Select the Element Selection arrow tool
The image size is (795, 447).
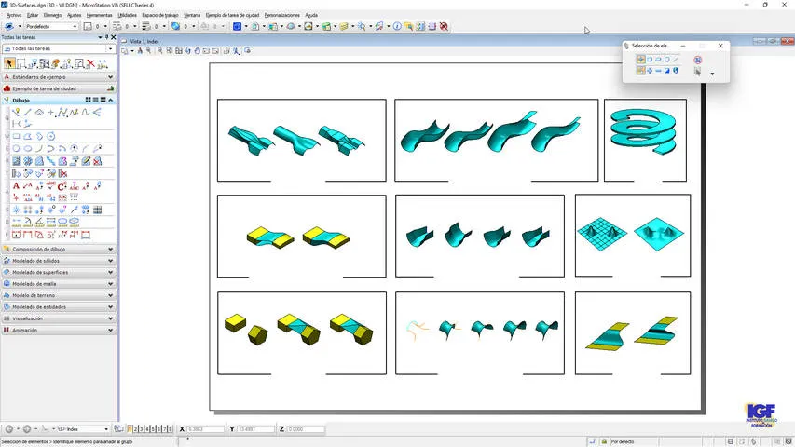pyautogui.click(x=9, y=64)
